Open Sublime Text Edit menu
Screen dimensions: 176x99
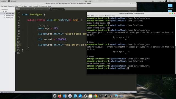[x=5, y=6]
